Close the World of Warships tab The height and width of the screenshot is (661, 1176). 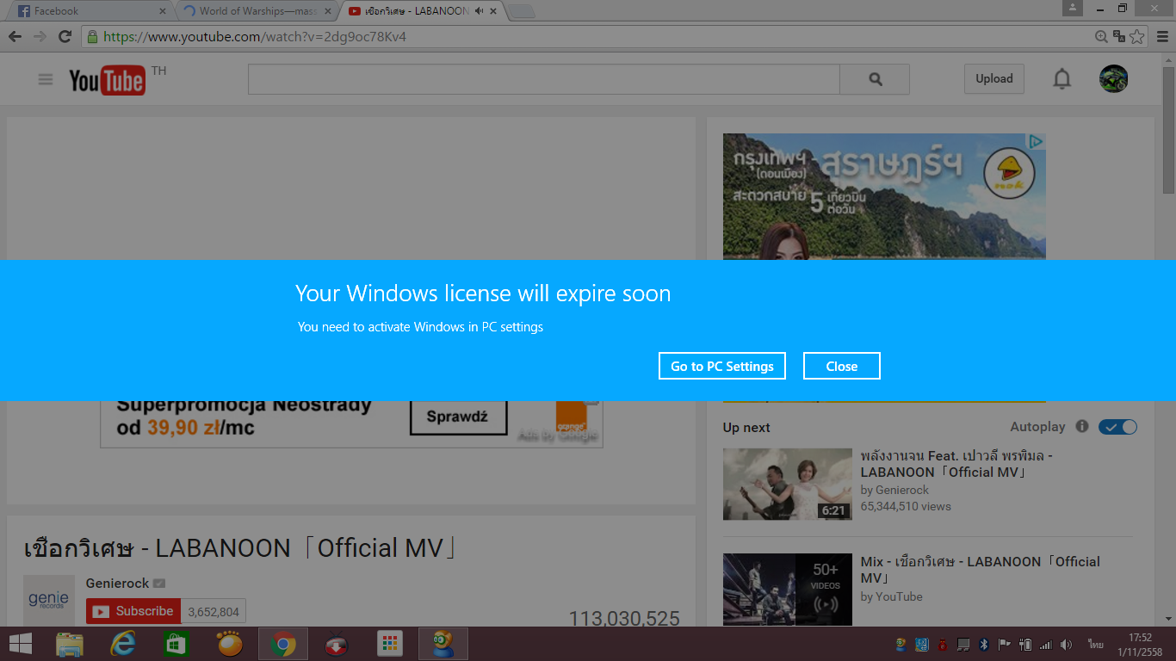[328, 11]
